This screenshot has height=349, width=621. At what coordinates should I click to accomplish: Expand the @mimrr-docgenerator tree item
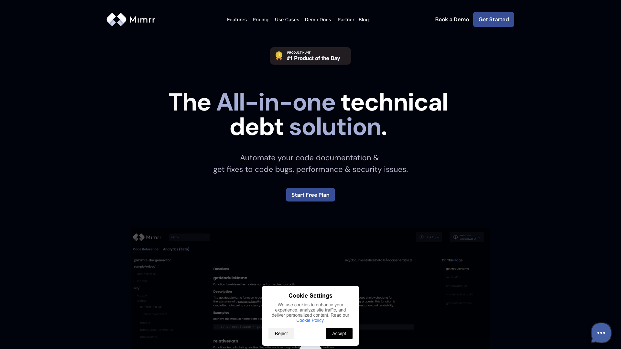coord(152,260)
